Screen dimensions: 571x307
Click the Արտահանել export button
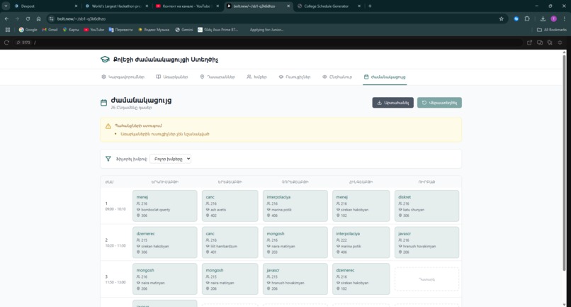click(x=393, y=103)
